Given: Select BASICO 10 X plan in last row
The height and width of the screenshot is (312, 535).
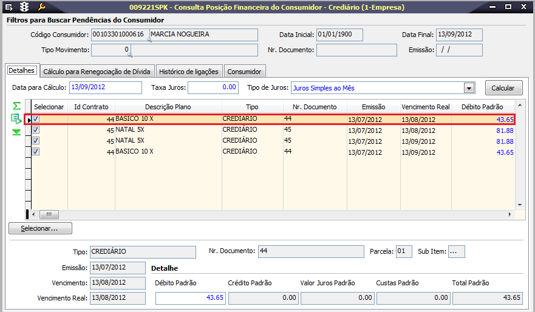Looking at the screenshot, I should click(x=134, y=151).
